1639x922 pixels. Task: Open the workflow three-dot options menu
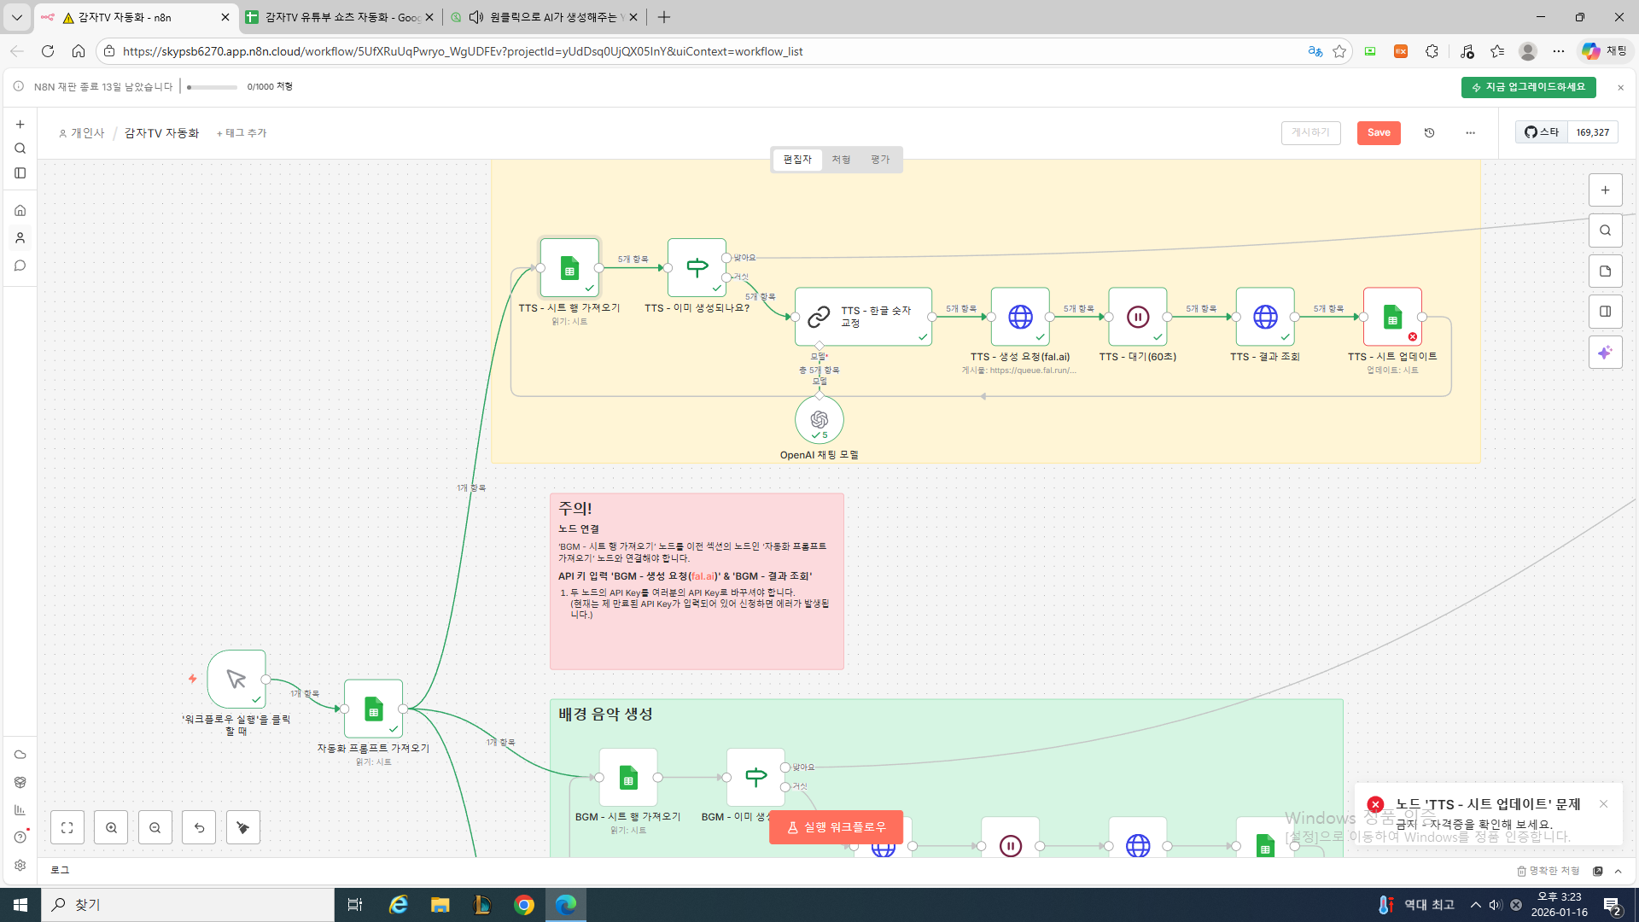point(1470,132)
